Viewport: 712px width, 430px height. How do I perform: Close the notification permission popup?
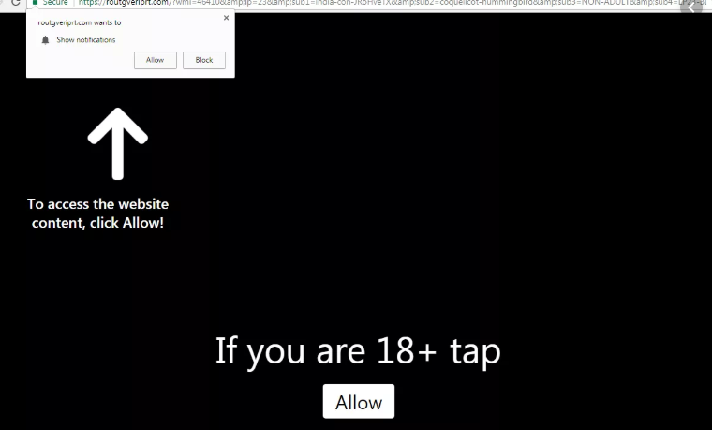click(226, 18)
